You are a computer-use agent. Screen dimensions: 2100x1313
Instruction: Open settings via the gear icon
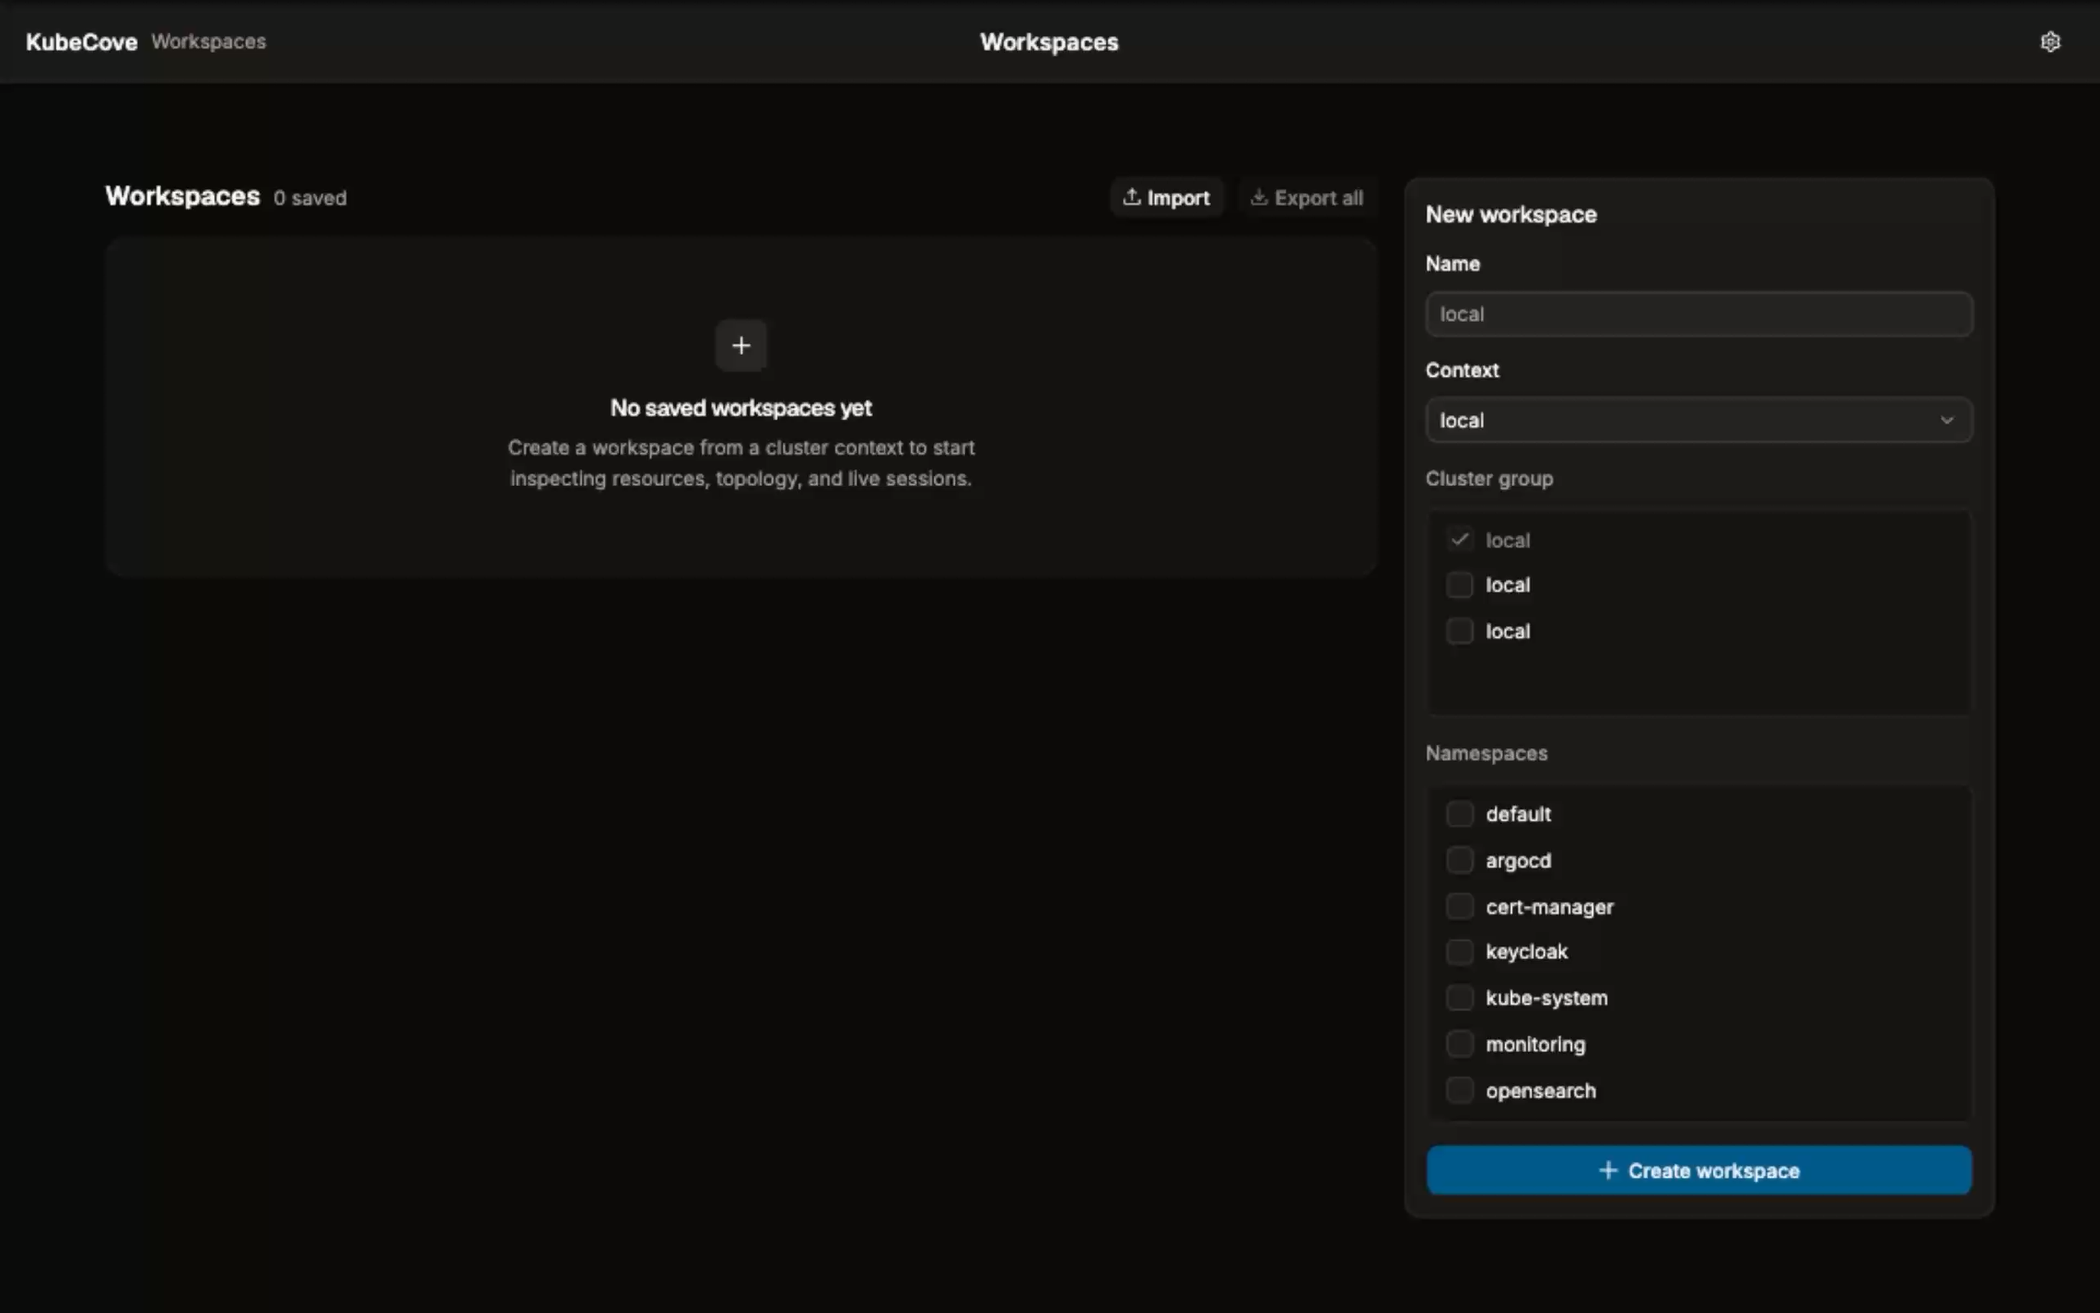(x=2050, y=42)
